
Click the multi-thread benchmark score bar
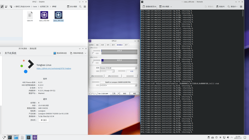[x=119, y=60]
